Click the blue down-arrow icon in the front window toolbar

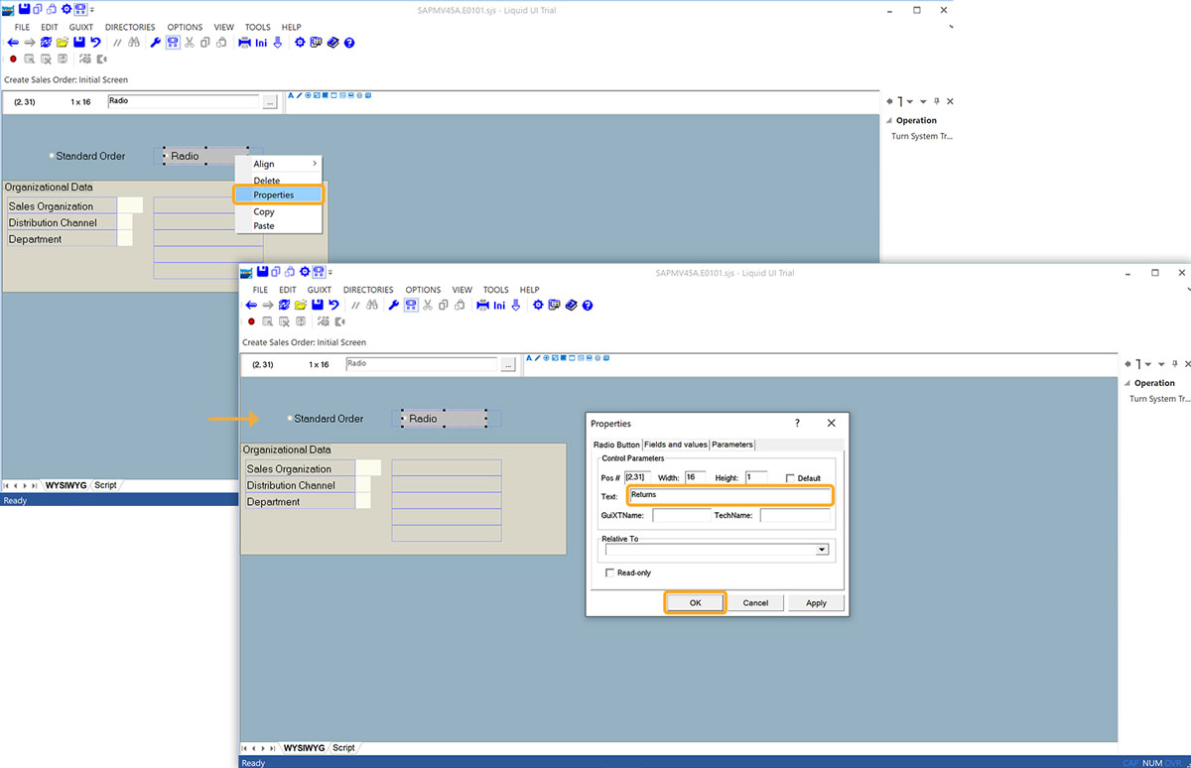516,306
